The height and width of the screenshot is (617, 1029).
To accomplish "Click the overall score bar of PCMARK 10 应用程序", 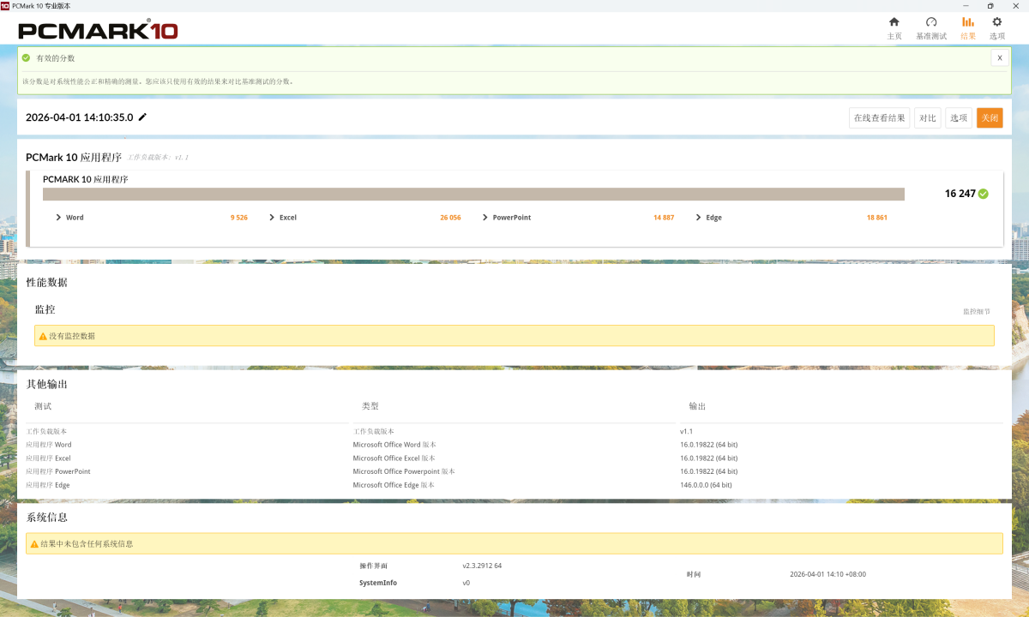I will [x=473, y=195].
